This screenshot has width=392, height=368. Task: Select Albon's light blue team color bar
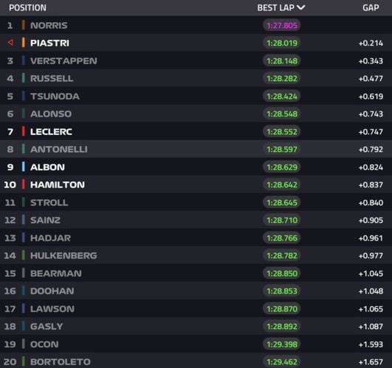coord(23,167)
